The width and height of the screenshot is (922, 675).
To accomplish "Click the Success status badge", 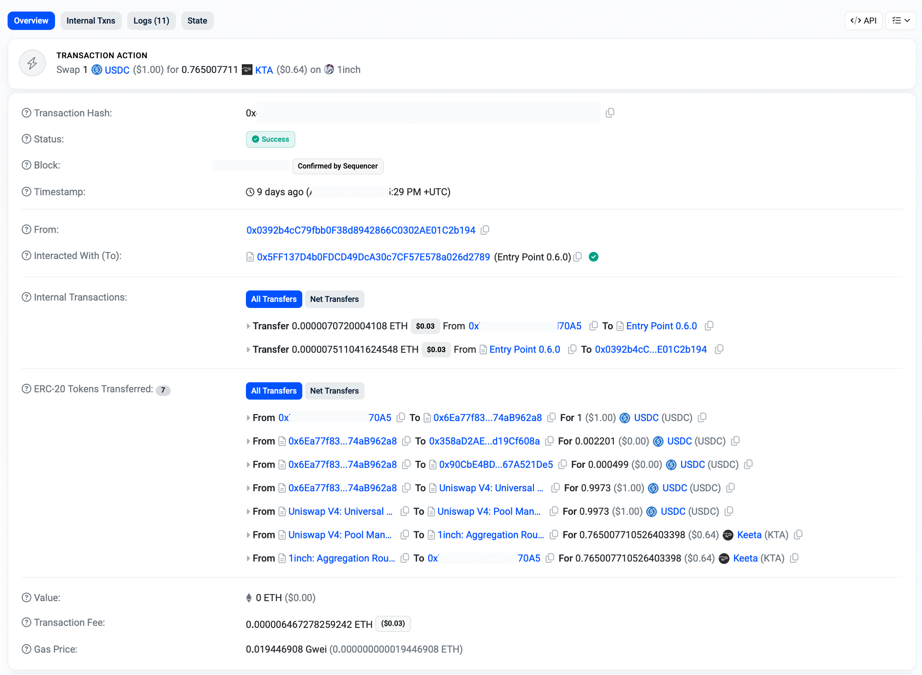I will click(x=270, y=139).
